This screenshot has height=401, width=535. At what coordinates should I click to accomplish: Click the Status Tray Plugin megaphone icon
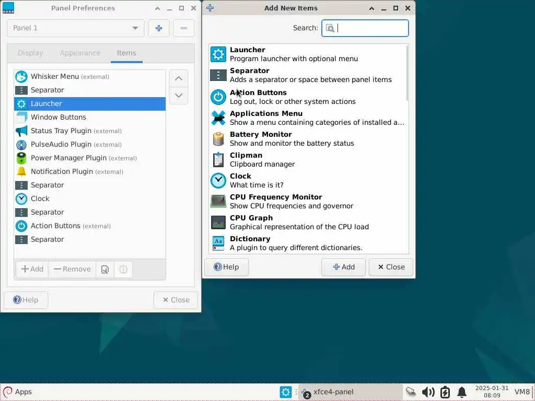pyautogui.click(x=21, y=131)
